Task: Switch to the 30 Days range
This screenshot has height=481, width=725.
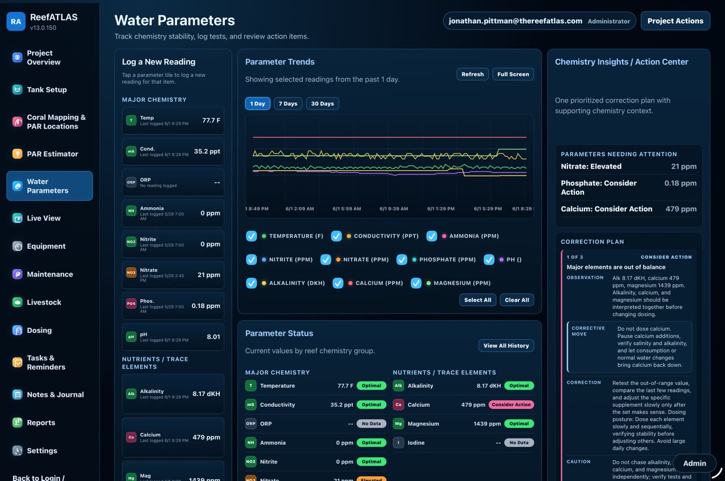Action: tap(322, 104)
